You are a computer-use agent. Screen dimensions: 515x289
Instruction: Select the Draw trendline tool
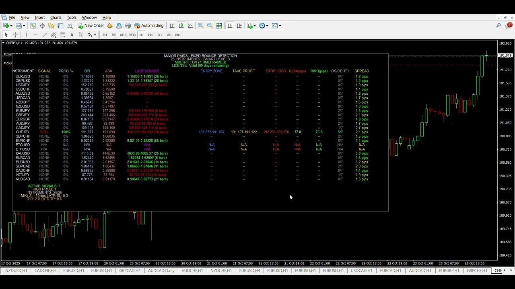[x=45, y=35]
